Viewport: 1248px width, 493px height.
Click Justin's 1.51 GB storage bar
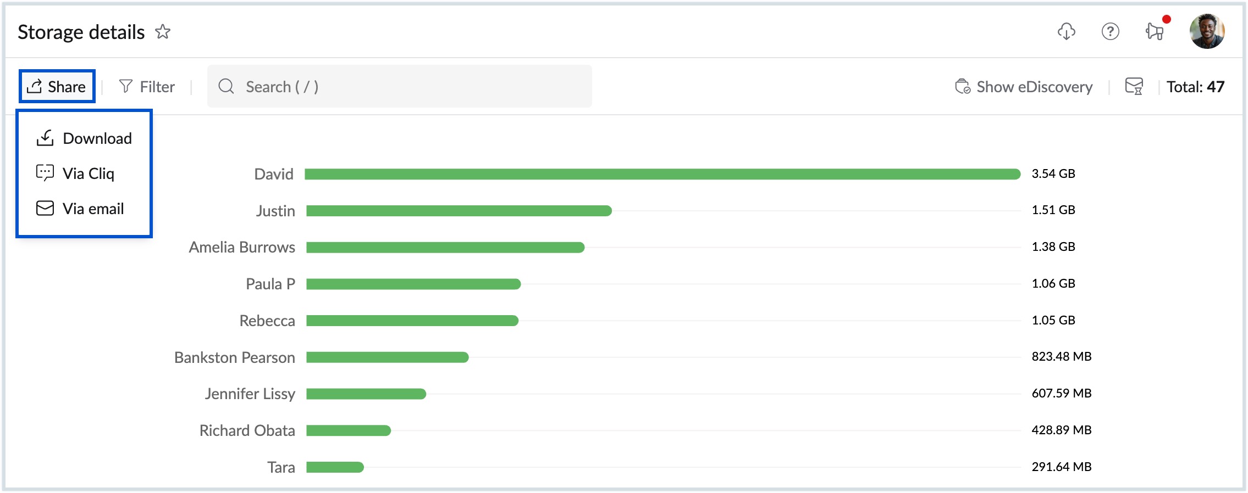click(459, 211)
